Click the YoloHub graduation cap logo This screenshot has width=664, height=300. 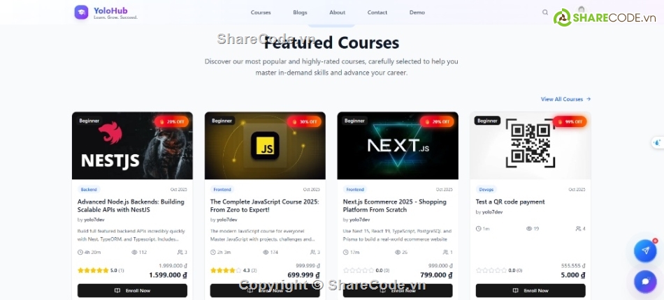point(81,13)
